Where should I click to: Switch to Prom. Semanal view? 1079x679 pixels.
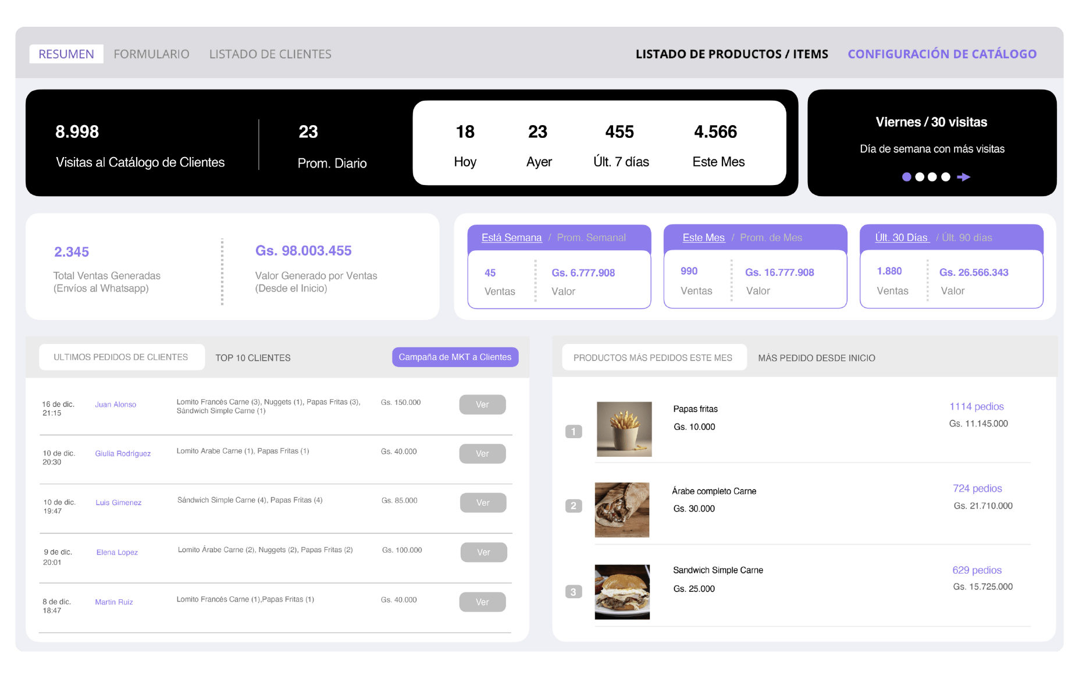(591, 237)
